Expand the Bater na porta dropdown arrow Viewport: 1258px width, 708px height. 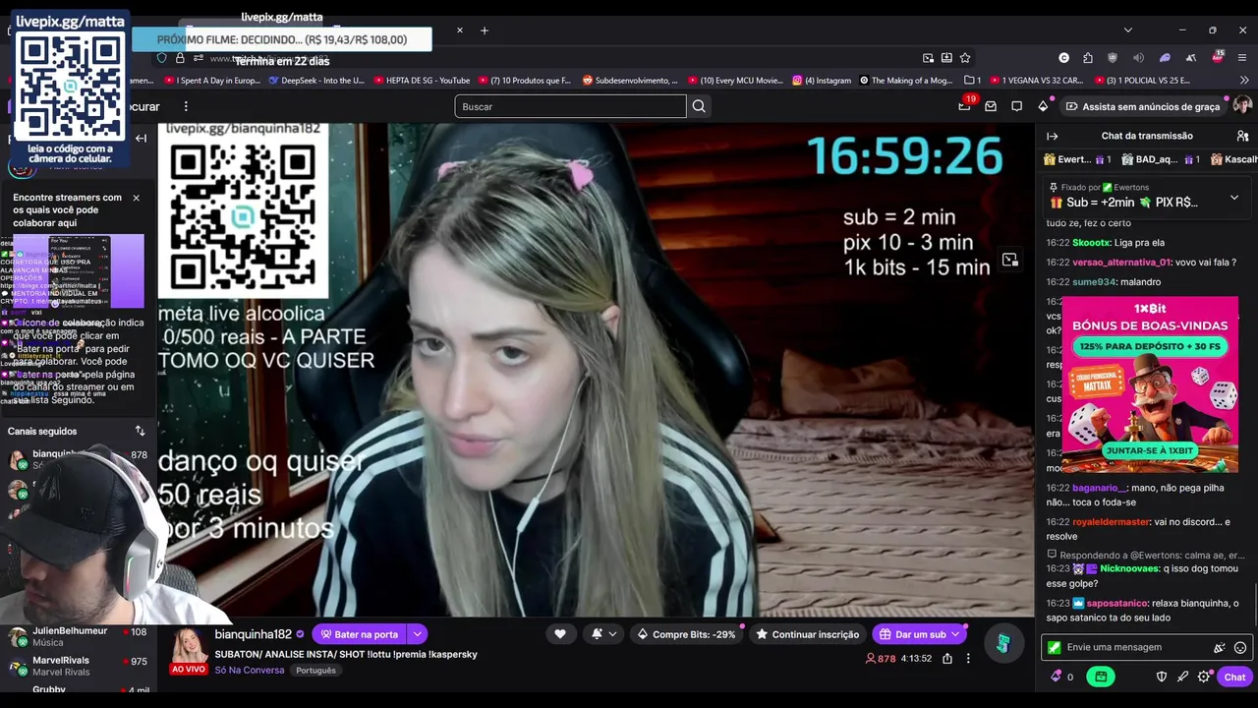click(417, 634)
